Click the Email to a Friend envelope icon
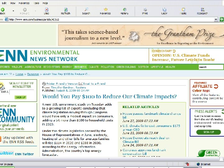The height and width of the screenshot is (168, 224). [81, 84]
